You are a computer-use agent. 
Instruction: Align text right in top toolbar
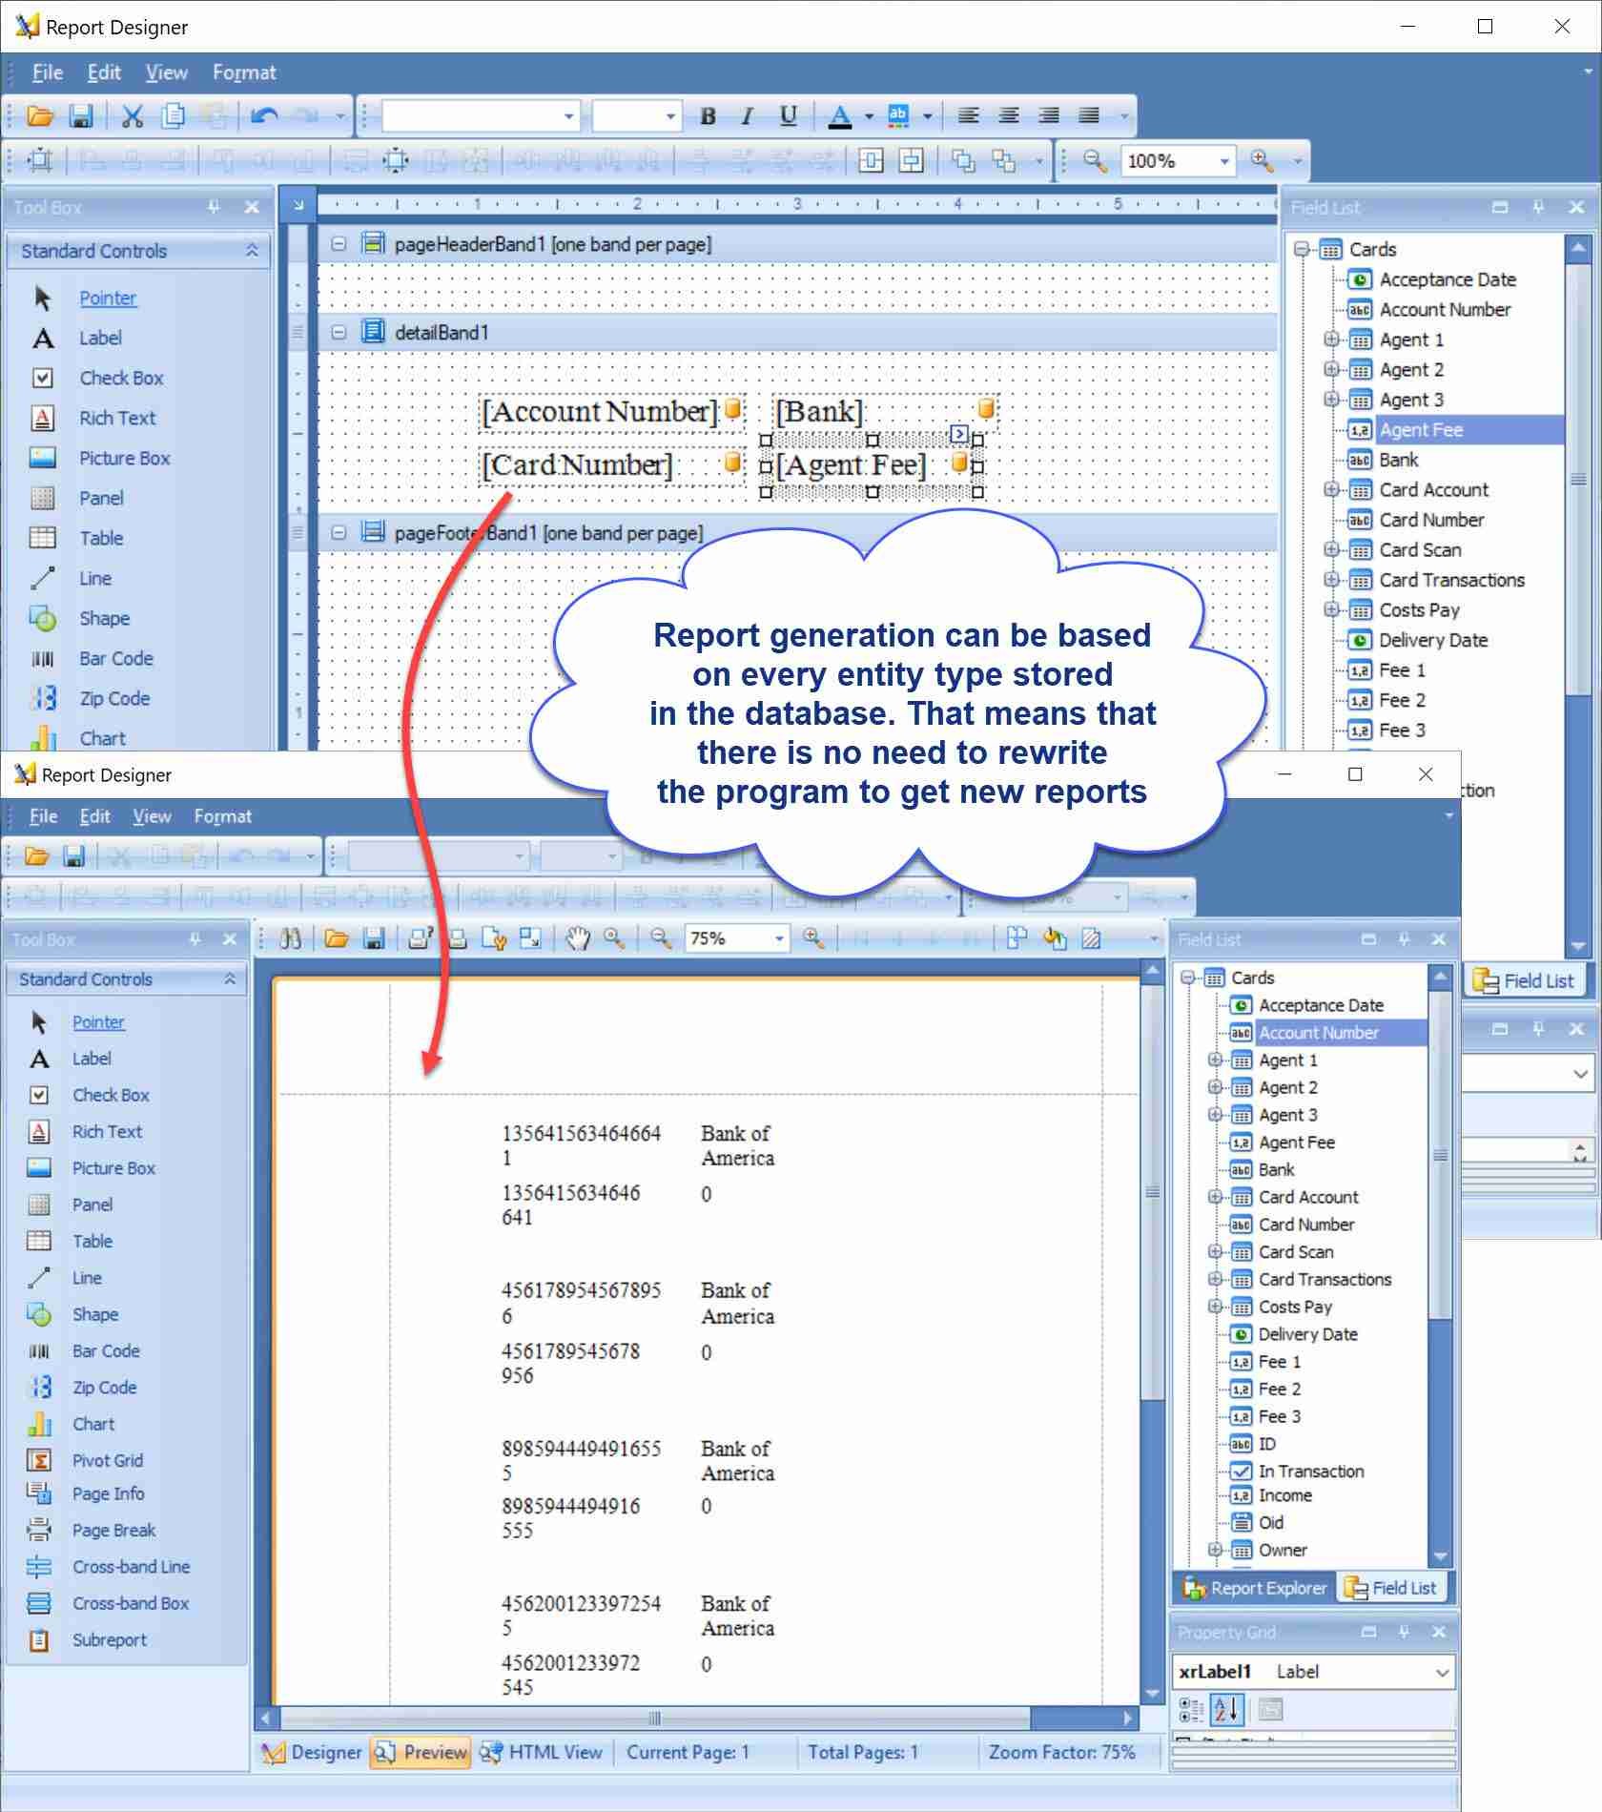(1049, 116)
